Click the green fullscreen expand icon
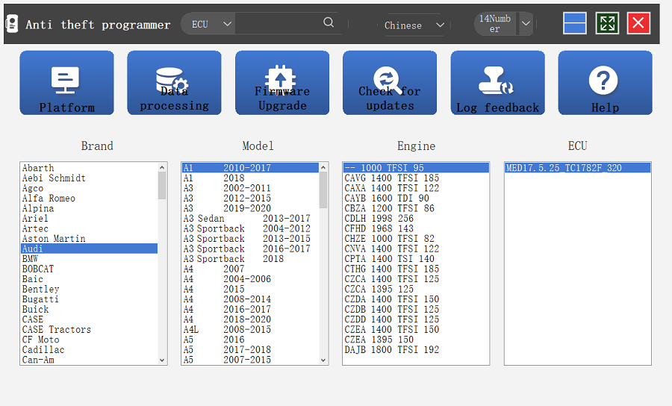Screen dimensions: 672x406 (607, 23)
